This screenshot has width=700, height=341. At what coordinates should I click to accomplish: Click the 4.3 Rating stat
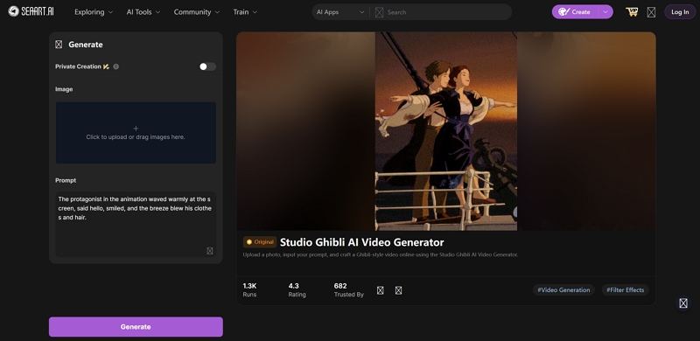pos(297,289)
